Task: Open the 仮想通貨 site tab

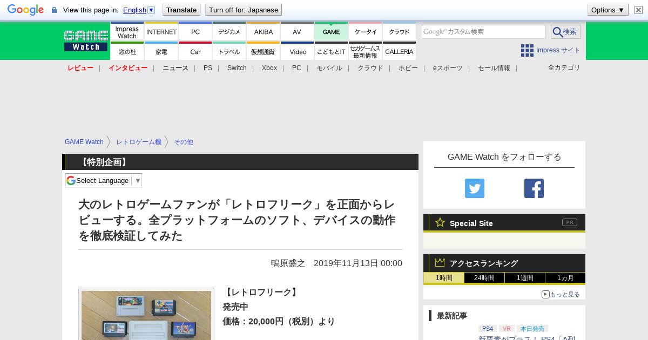Action: [x=264, y=51]
